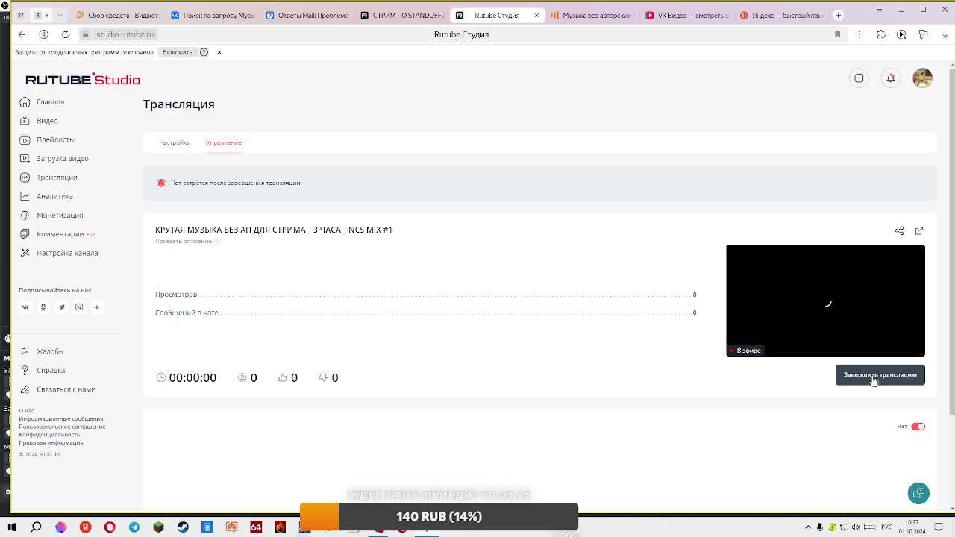Select the Управление tab
Image resolution: width=955 pixels, height=537 pixels.
[x=224, y=142]
